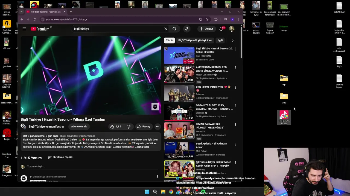Click the #big5 hashtag in the description
The height and width of the screenshot is (196, 350).
pos(63,136)
